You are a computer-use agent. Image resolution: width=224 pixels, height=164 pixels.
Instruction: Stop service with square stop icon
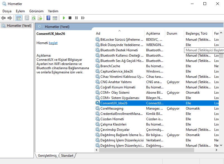pyautogui.click(x=70, y=18)
